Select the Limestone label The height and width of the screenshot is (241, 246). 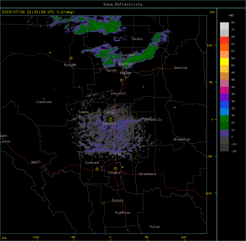(44, 102)
